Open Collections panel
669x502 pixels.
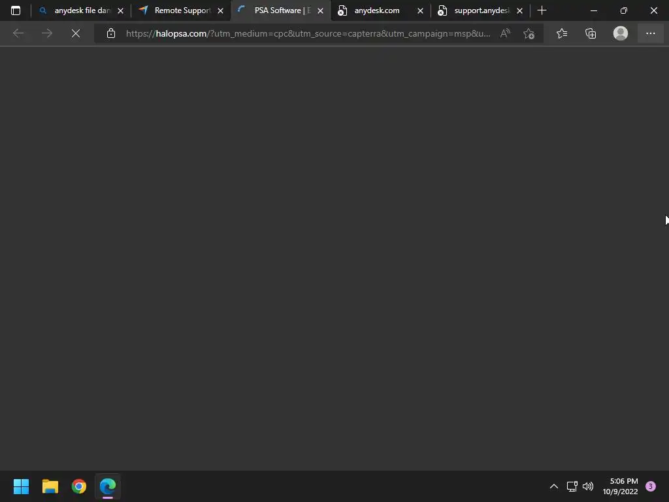(591, 33)
